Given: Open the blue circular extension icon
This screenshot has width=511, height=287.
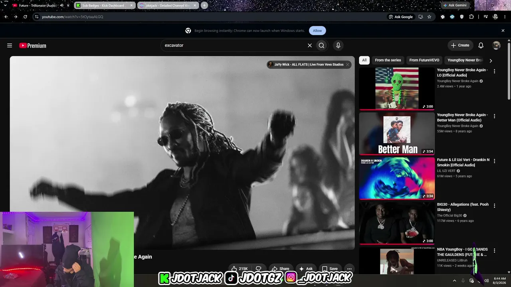Looking at the screenshot, I should click(452, 17).
